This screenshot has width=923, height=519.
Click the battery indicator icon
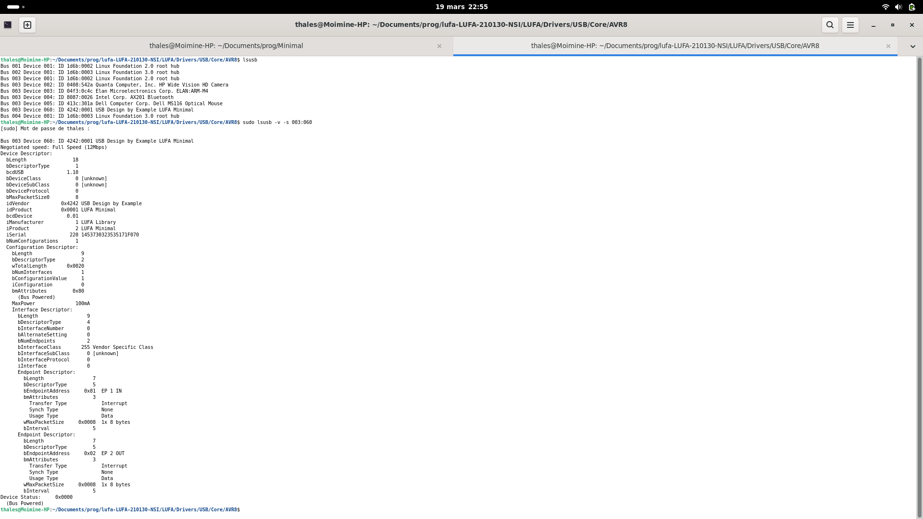click(x=911, y=7)
